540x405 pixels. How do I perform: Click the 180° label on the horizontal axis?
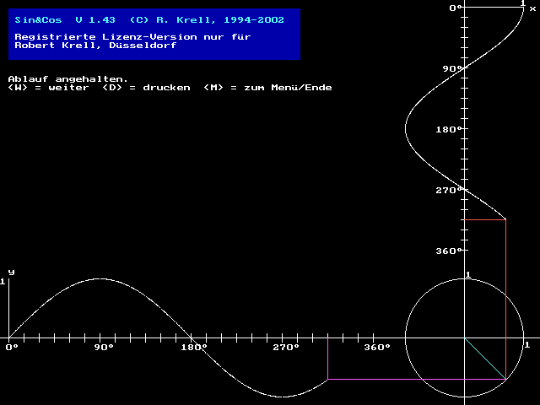[x=194, y=347]
